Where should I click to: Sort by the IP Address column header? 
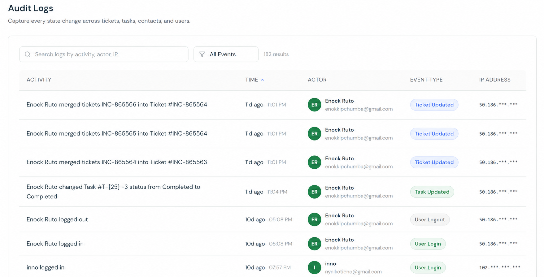[495, 80]
